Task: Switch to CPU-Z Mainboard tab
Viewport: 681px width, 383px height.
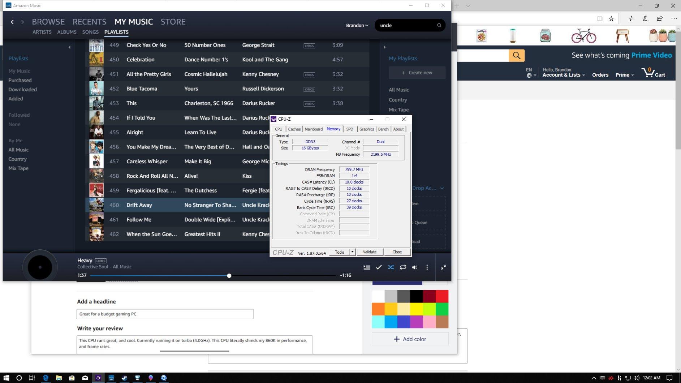Action: (x=314, y=129)
